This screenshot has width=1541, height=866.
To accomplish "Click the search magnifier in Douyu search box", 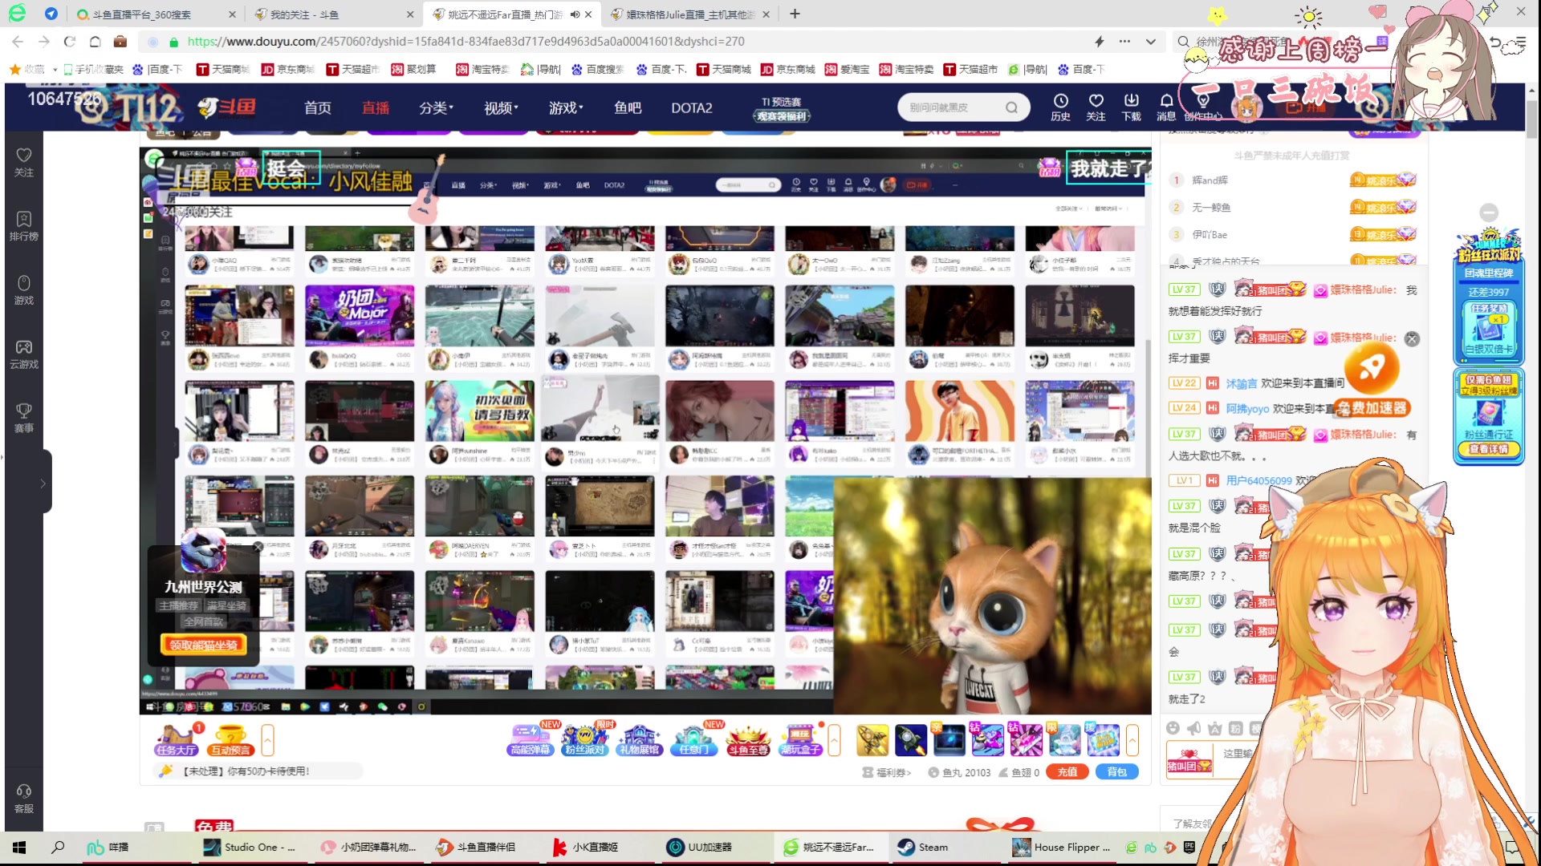I will click(x=1011, y=107).
